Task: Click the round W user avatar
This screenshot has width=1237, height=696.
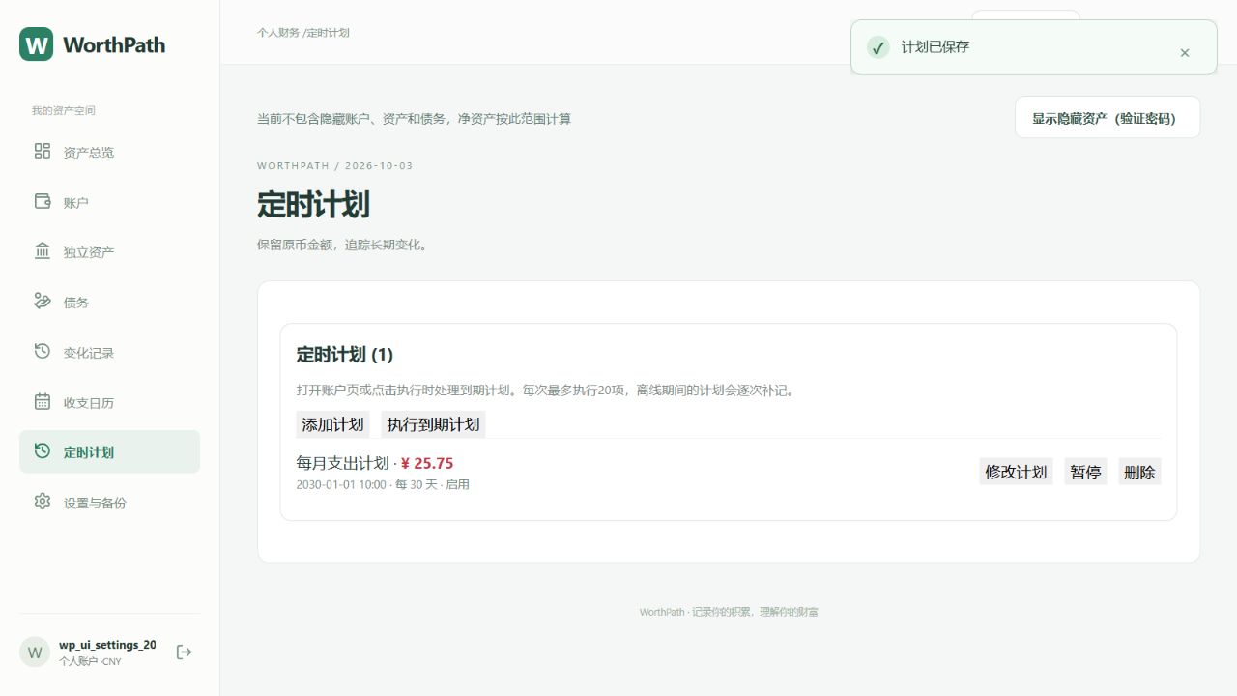Action: (x=35, y=652)
